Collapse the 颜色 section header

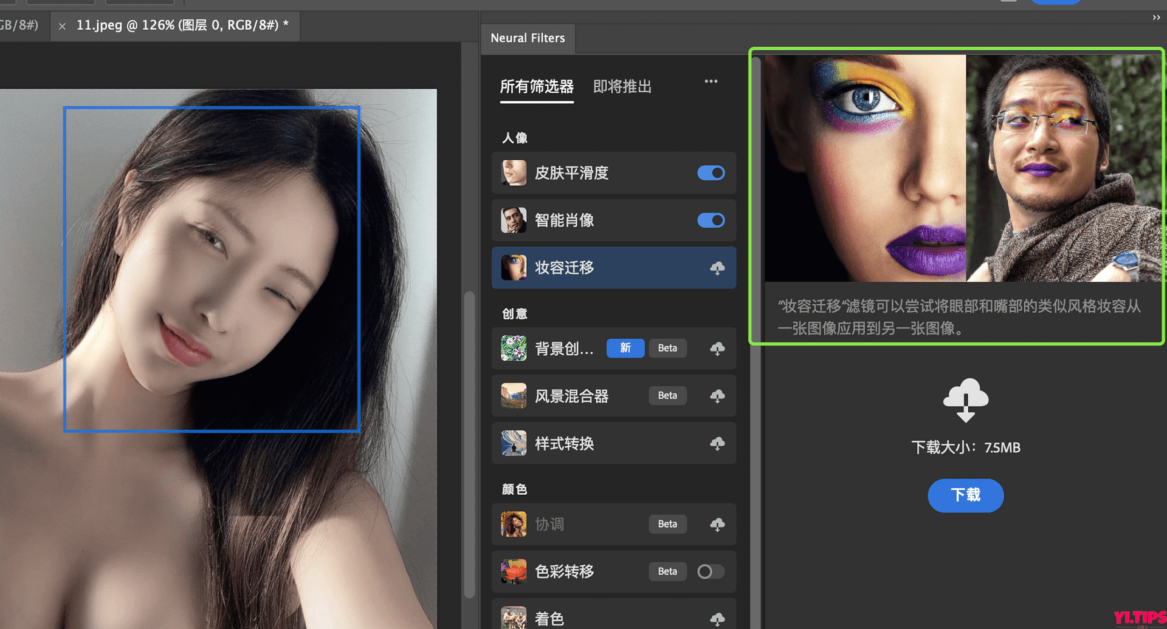(514, 489)
